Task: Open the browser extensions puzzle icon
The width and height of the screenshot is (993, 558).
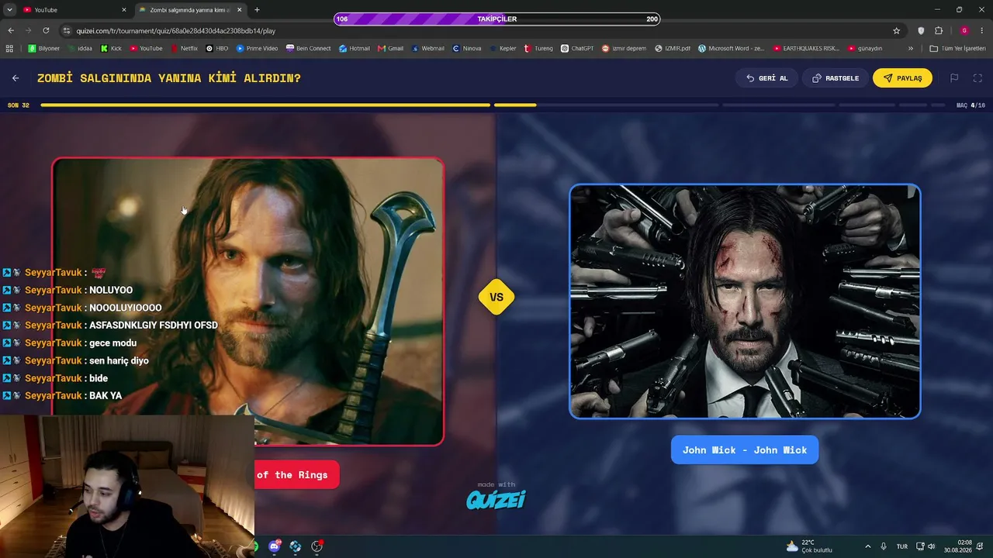Action: tap(939, 31)
